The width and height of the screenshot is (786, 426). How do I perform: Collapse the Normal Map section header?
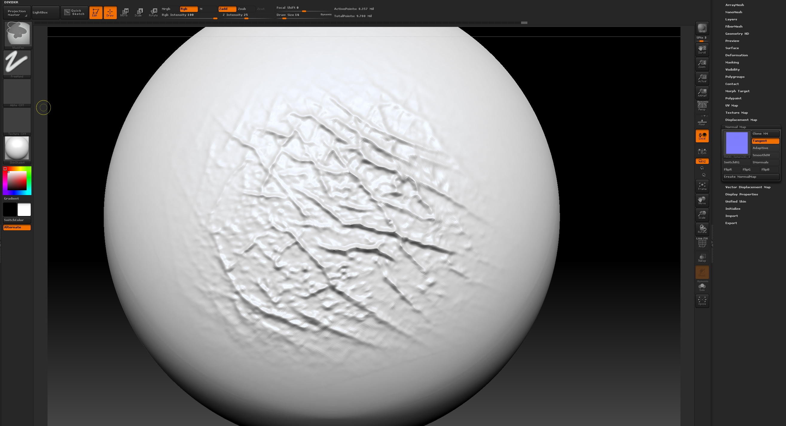pos(735,127)
